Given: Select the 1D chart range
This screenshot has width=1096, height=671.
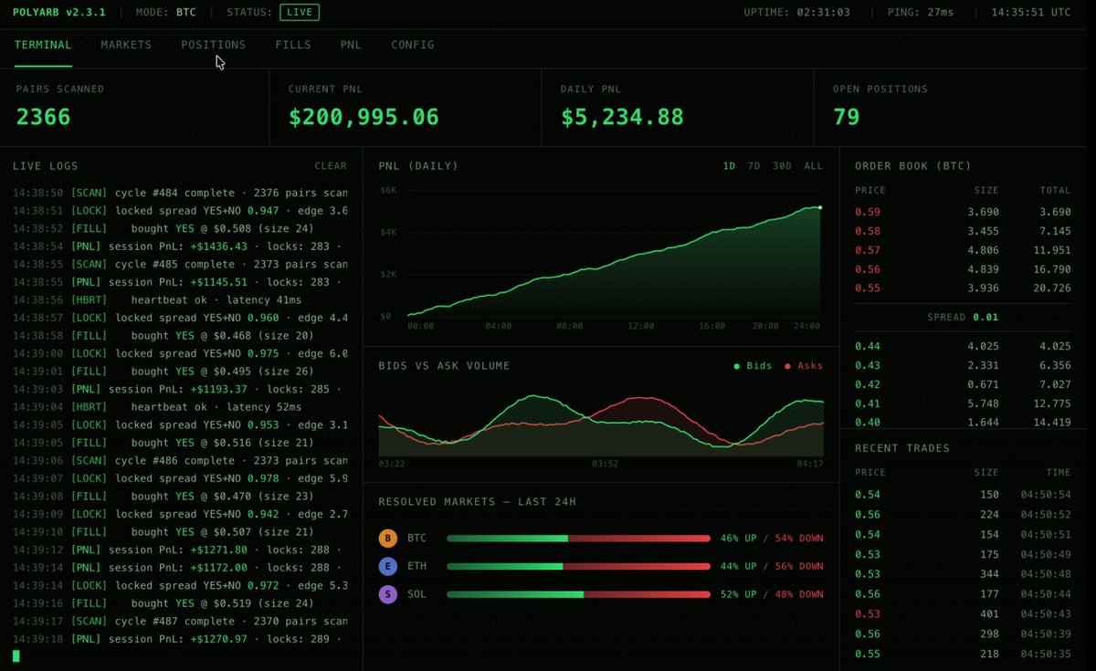Looking at the screenshot, I should click(729, 166).
